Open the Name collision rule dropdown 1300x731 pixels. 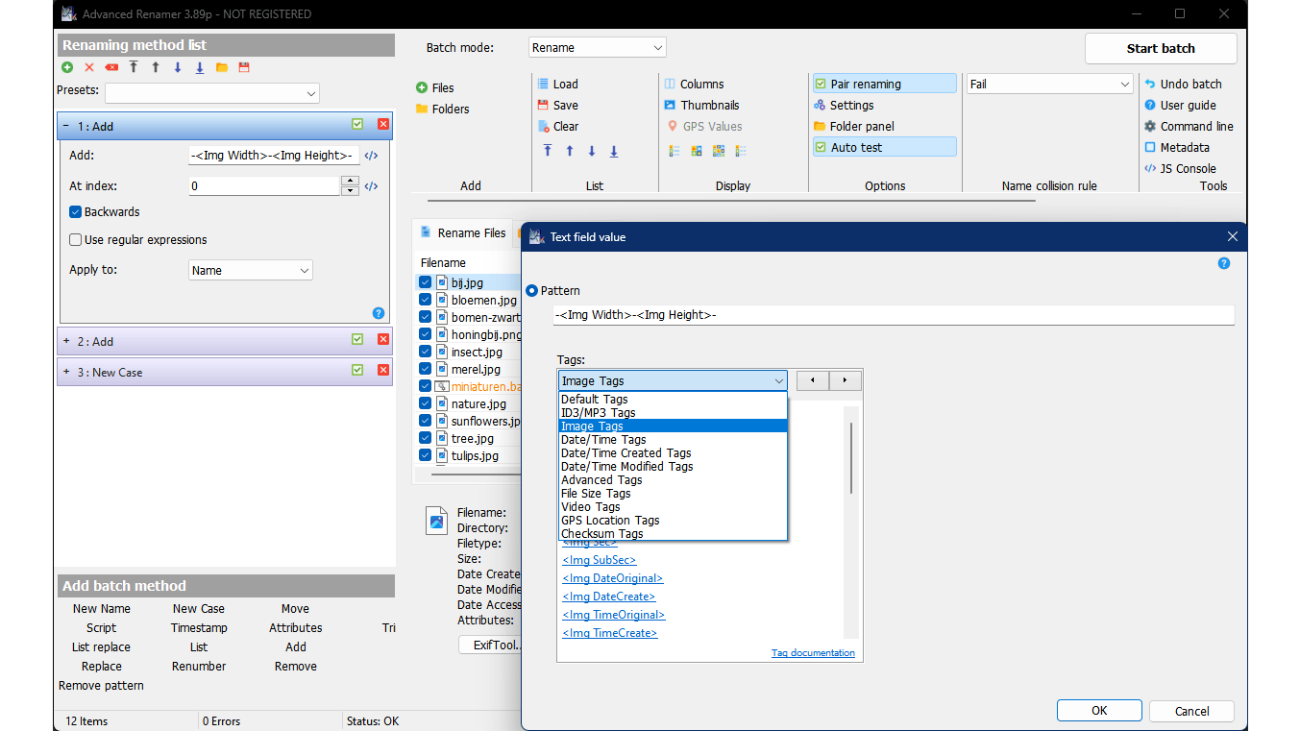coord(1050,84)
